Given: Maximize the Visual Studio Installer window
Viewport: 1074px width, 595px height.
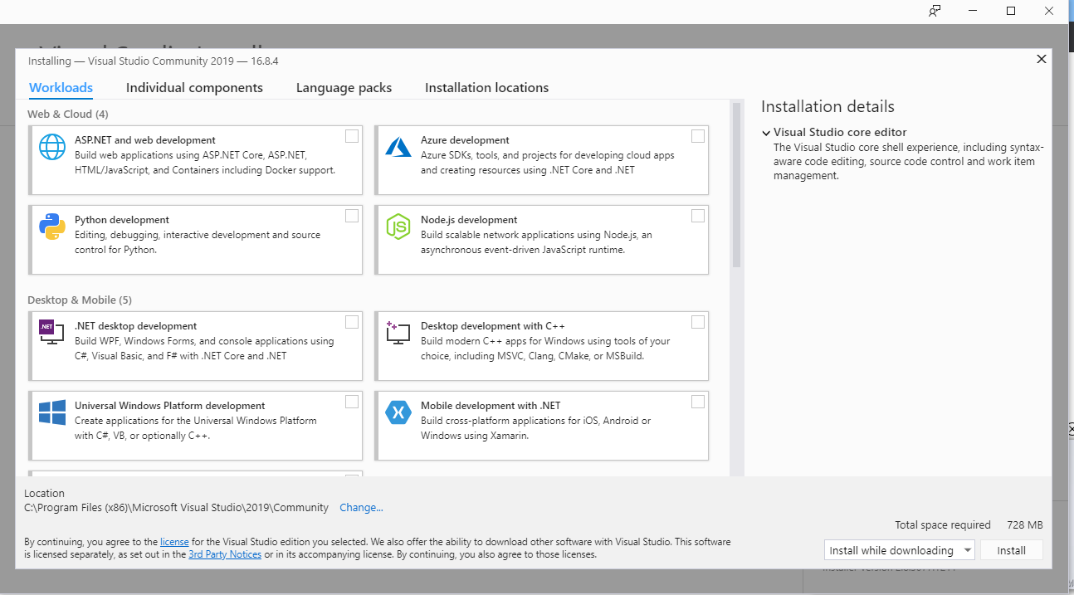Looking at the screenshot, I should pos(1011,11).
